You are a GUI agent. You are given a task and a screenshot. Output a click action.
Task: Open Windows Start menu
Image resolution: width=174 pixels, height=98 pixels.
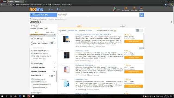click(x=2, y=96)
